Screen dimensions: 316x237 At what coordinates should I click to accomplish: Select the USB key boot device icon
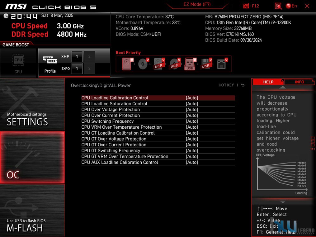click(x=190, y=64)
